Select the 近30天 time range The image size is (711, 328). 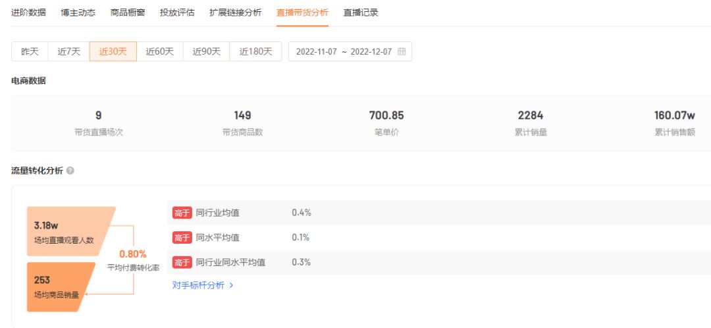pyautogui.click(x=113, y=51)
